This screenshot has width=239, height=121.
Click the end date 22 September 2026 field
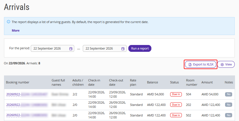coord(105,48)
